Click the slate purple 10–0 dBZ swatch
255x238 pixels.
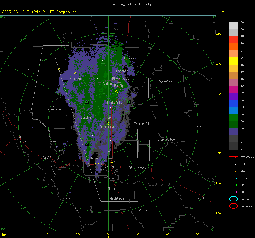(x=233, y=132)
